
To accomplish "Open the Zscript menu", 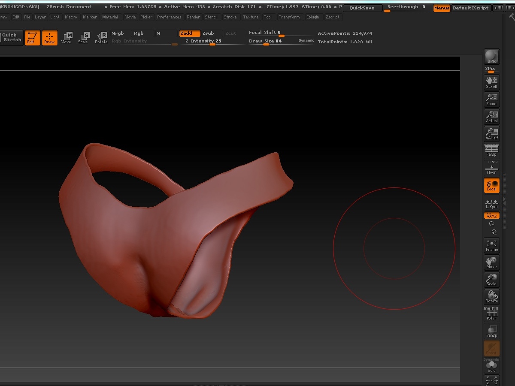I will [x=333, y=17].
